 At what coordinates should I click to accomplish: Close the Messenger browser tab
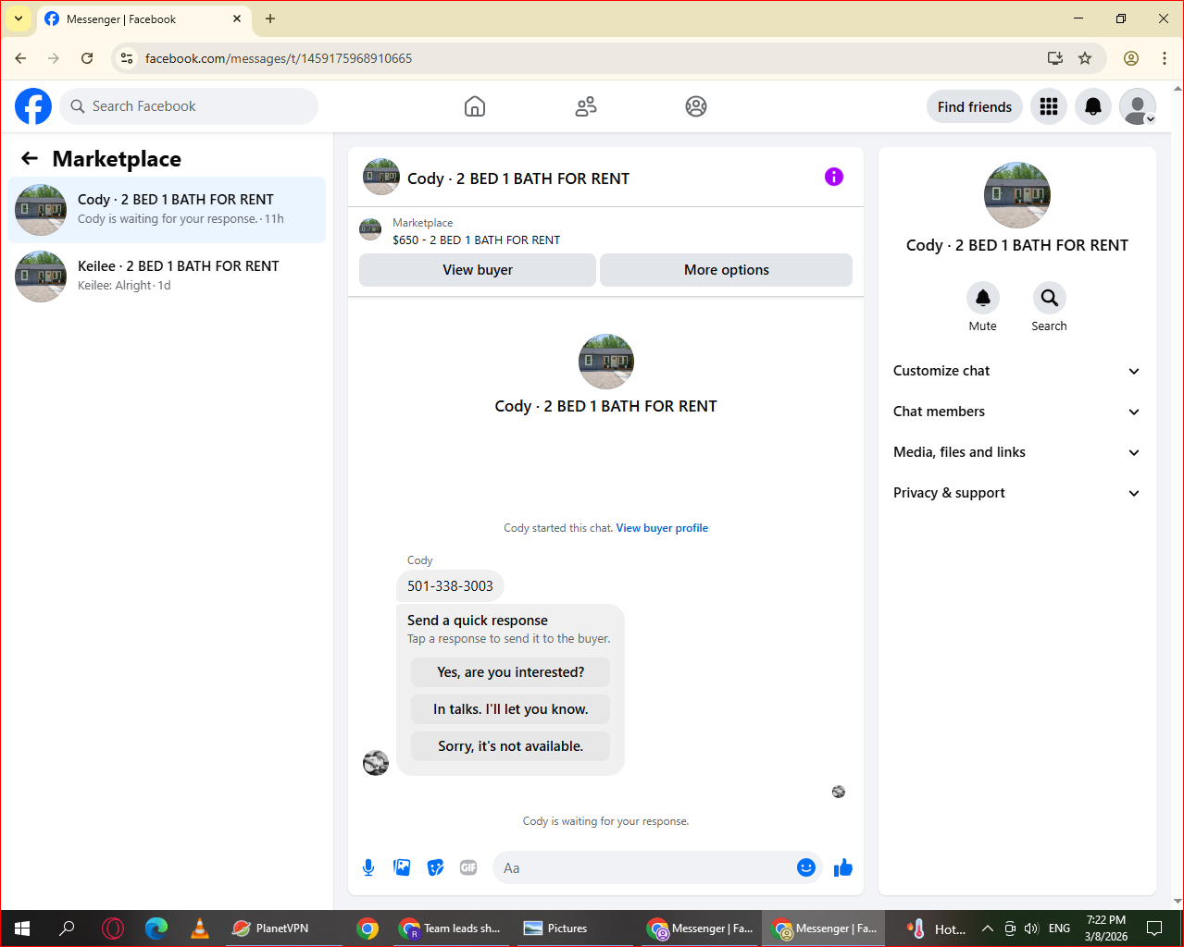coord(237,18)
